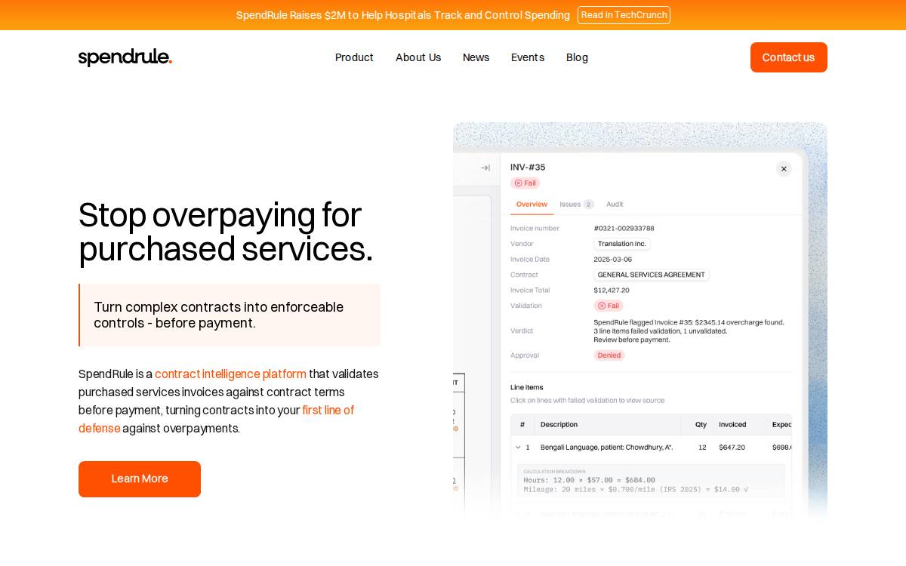Image resolution: width=906 pixels, height=566 pixels.
Task: Click the Translation Inc. vendor tag
Action: (622, 244)
